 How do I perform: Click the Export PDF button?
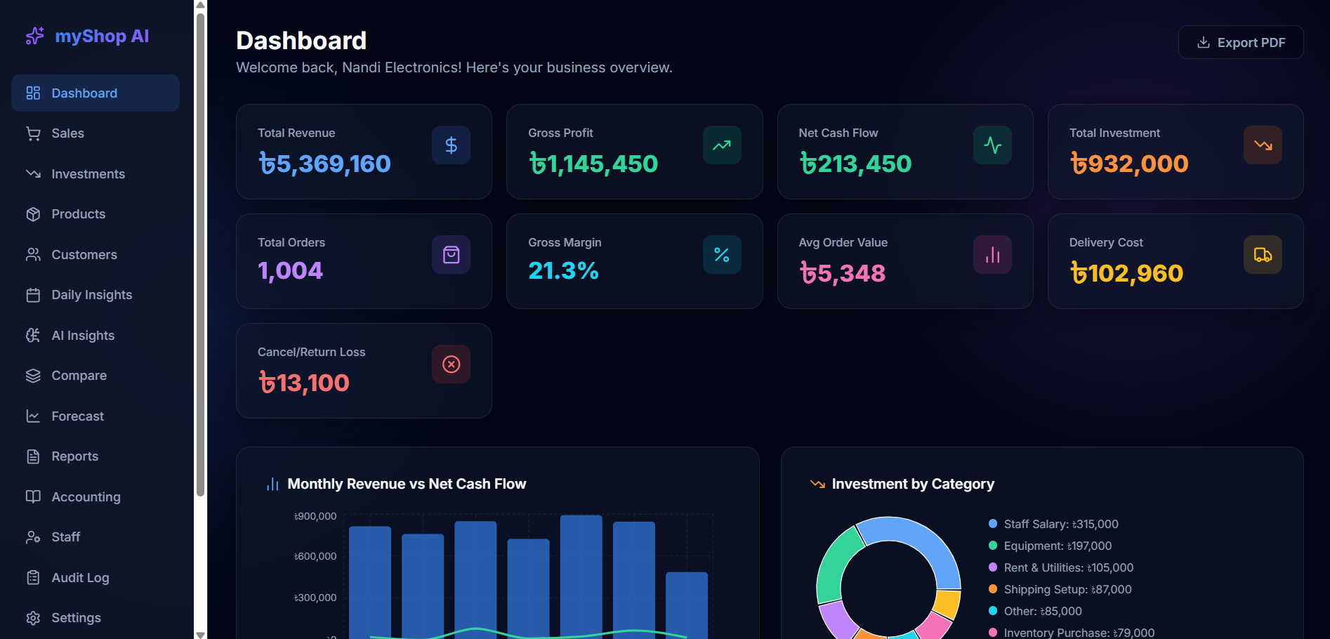point(1241,42)
